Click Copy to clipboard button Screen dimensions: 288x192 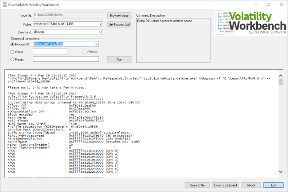(225, 185)
